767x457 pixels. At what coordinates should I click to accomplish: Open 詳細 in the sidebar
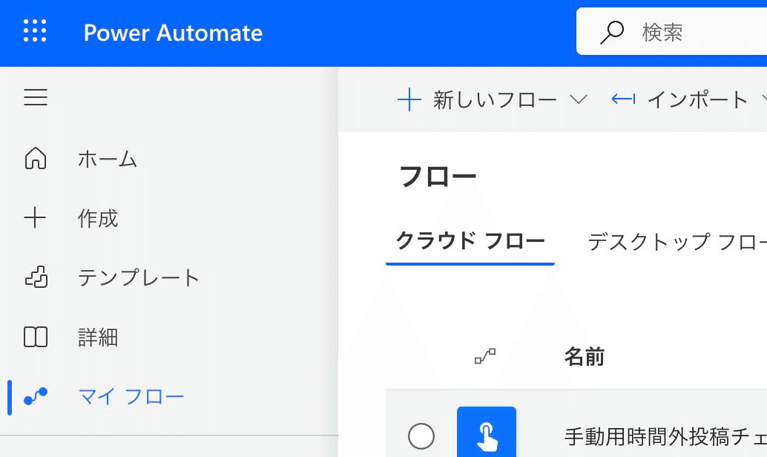tap(98, 337)
